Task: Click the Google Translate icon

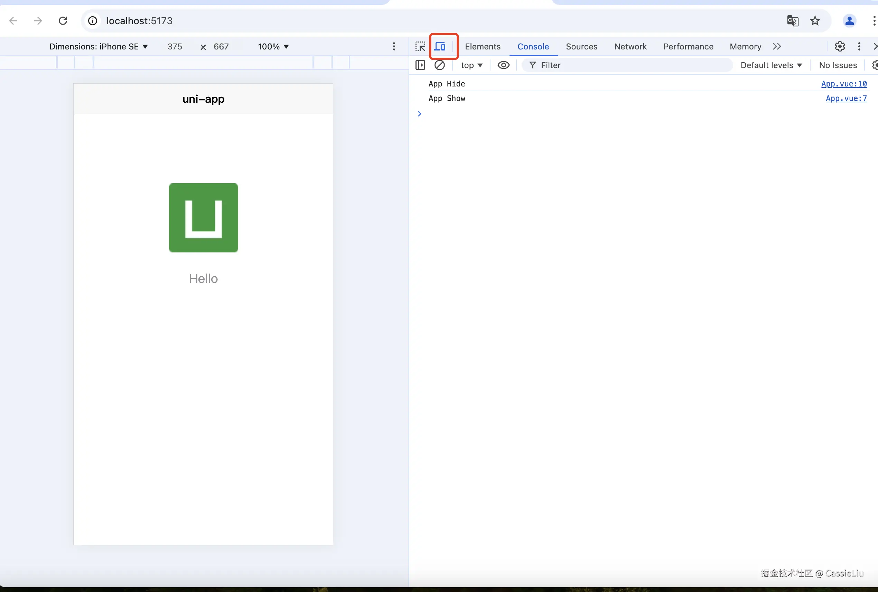Action: [792, 21]
